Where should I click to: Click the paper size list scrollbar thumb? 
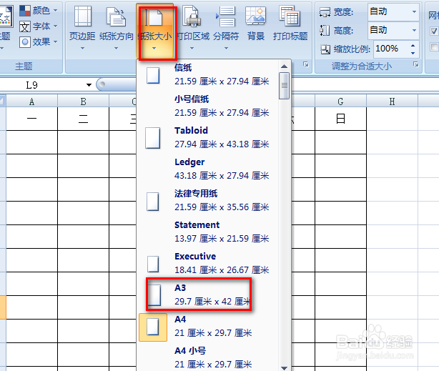(x=284, y=86)
